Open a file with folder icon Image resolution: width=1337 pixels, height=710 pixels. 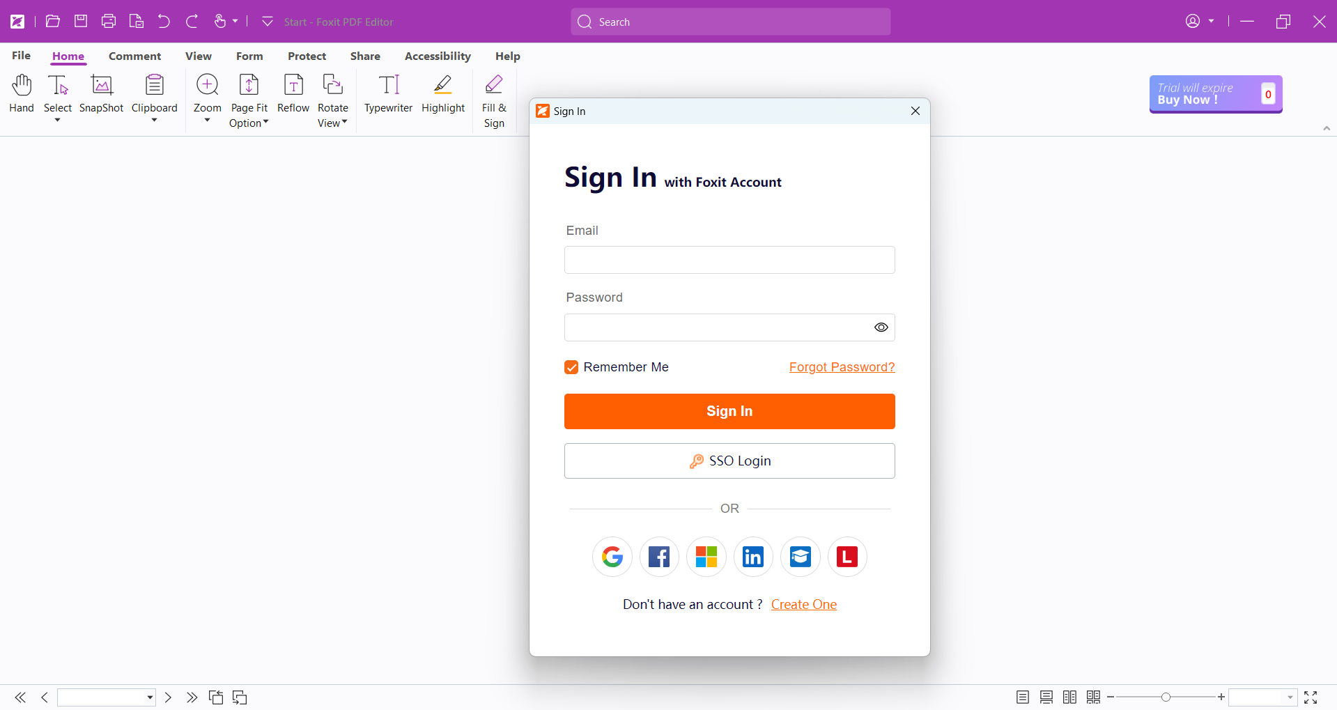[x=52, y=21]
